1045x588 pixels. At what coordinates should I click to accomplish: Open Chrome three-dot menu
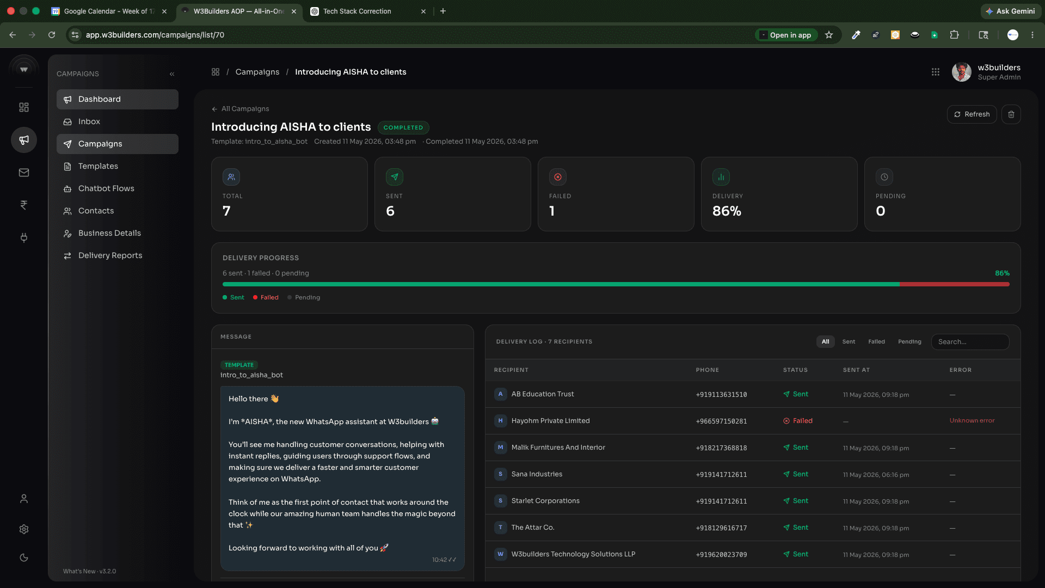(1032, 35)
